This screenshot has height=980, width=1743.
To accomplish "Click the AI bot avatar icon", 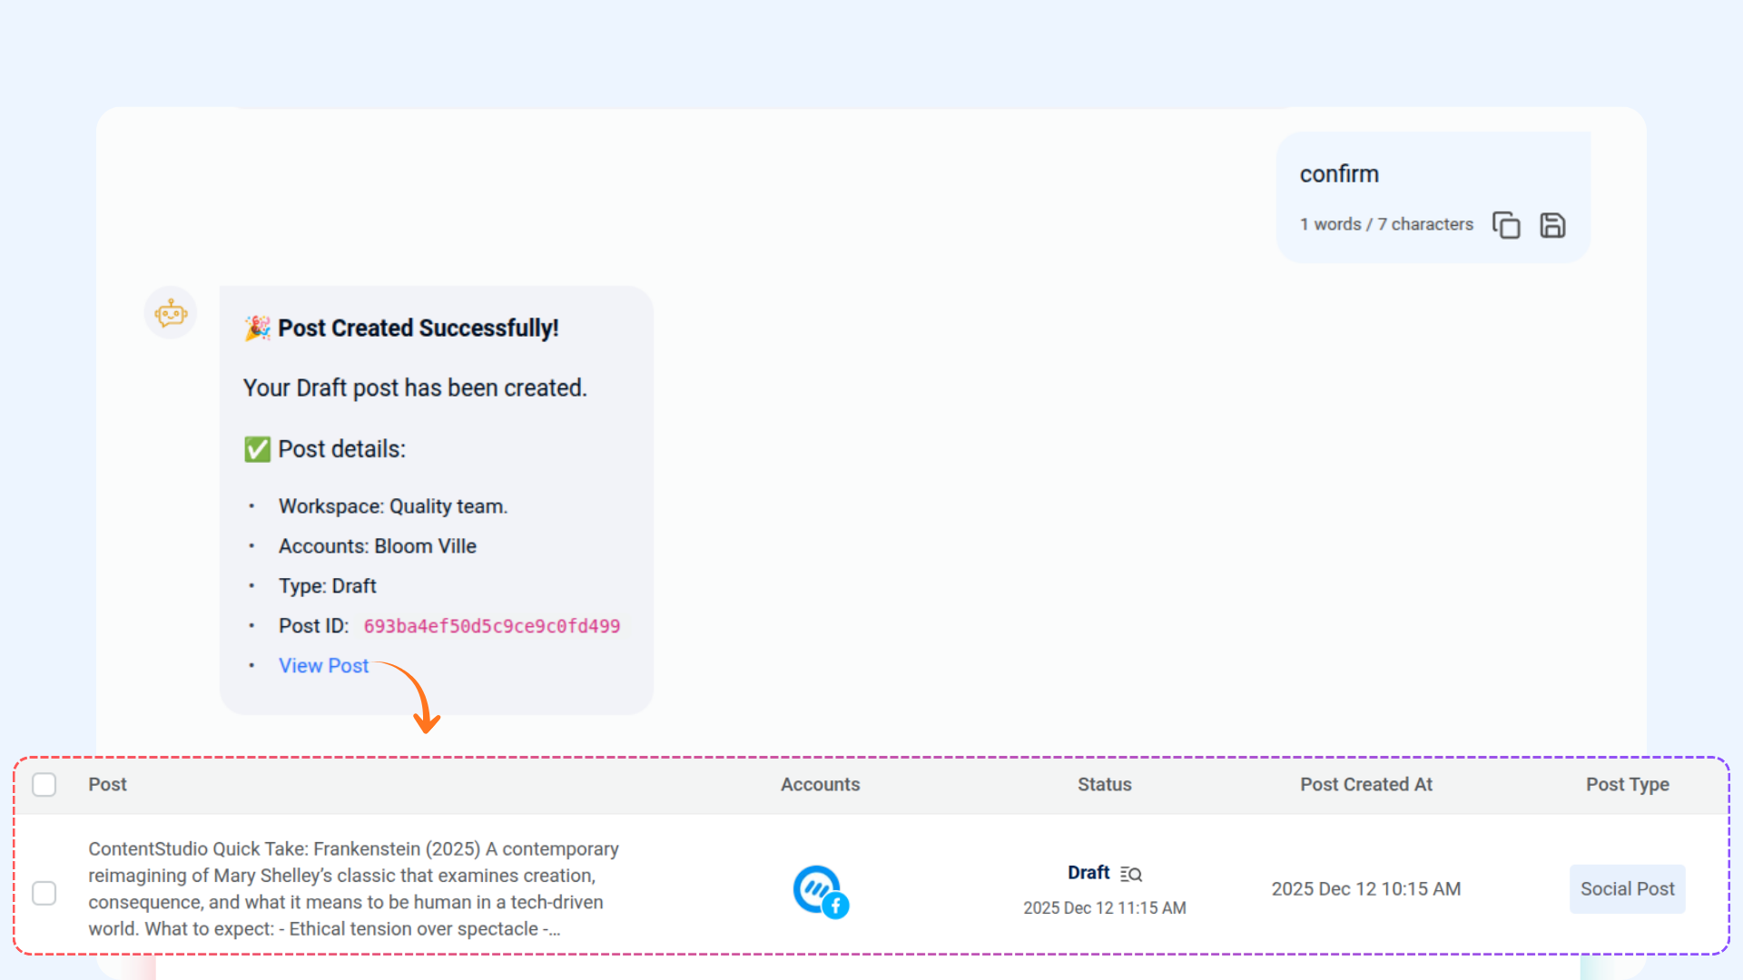I will [x=171, y=314].
